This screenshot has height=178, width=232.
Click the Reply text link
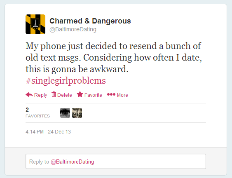tap(40, 95)
